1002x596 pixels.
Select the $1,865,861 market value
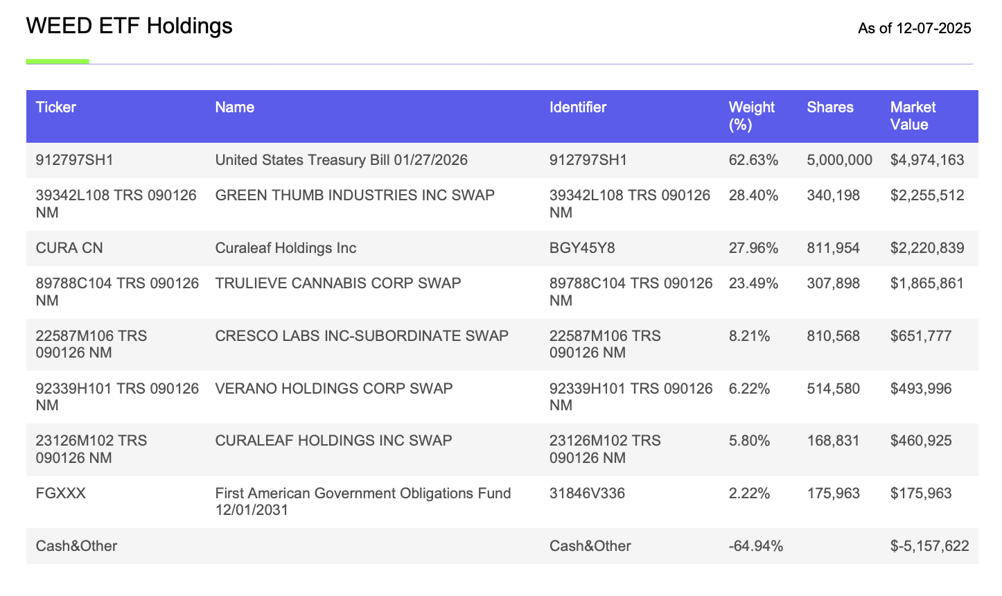click(x=926, y=283)
